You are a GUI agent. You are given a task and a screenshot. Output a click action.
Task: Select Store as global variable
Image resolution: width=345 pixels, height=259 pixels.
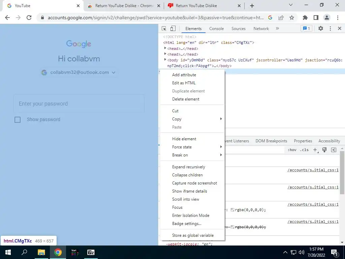192,235
